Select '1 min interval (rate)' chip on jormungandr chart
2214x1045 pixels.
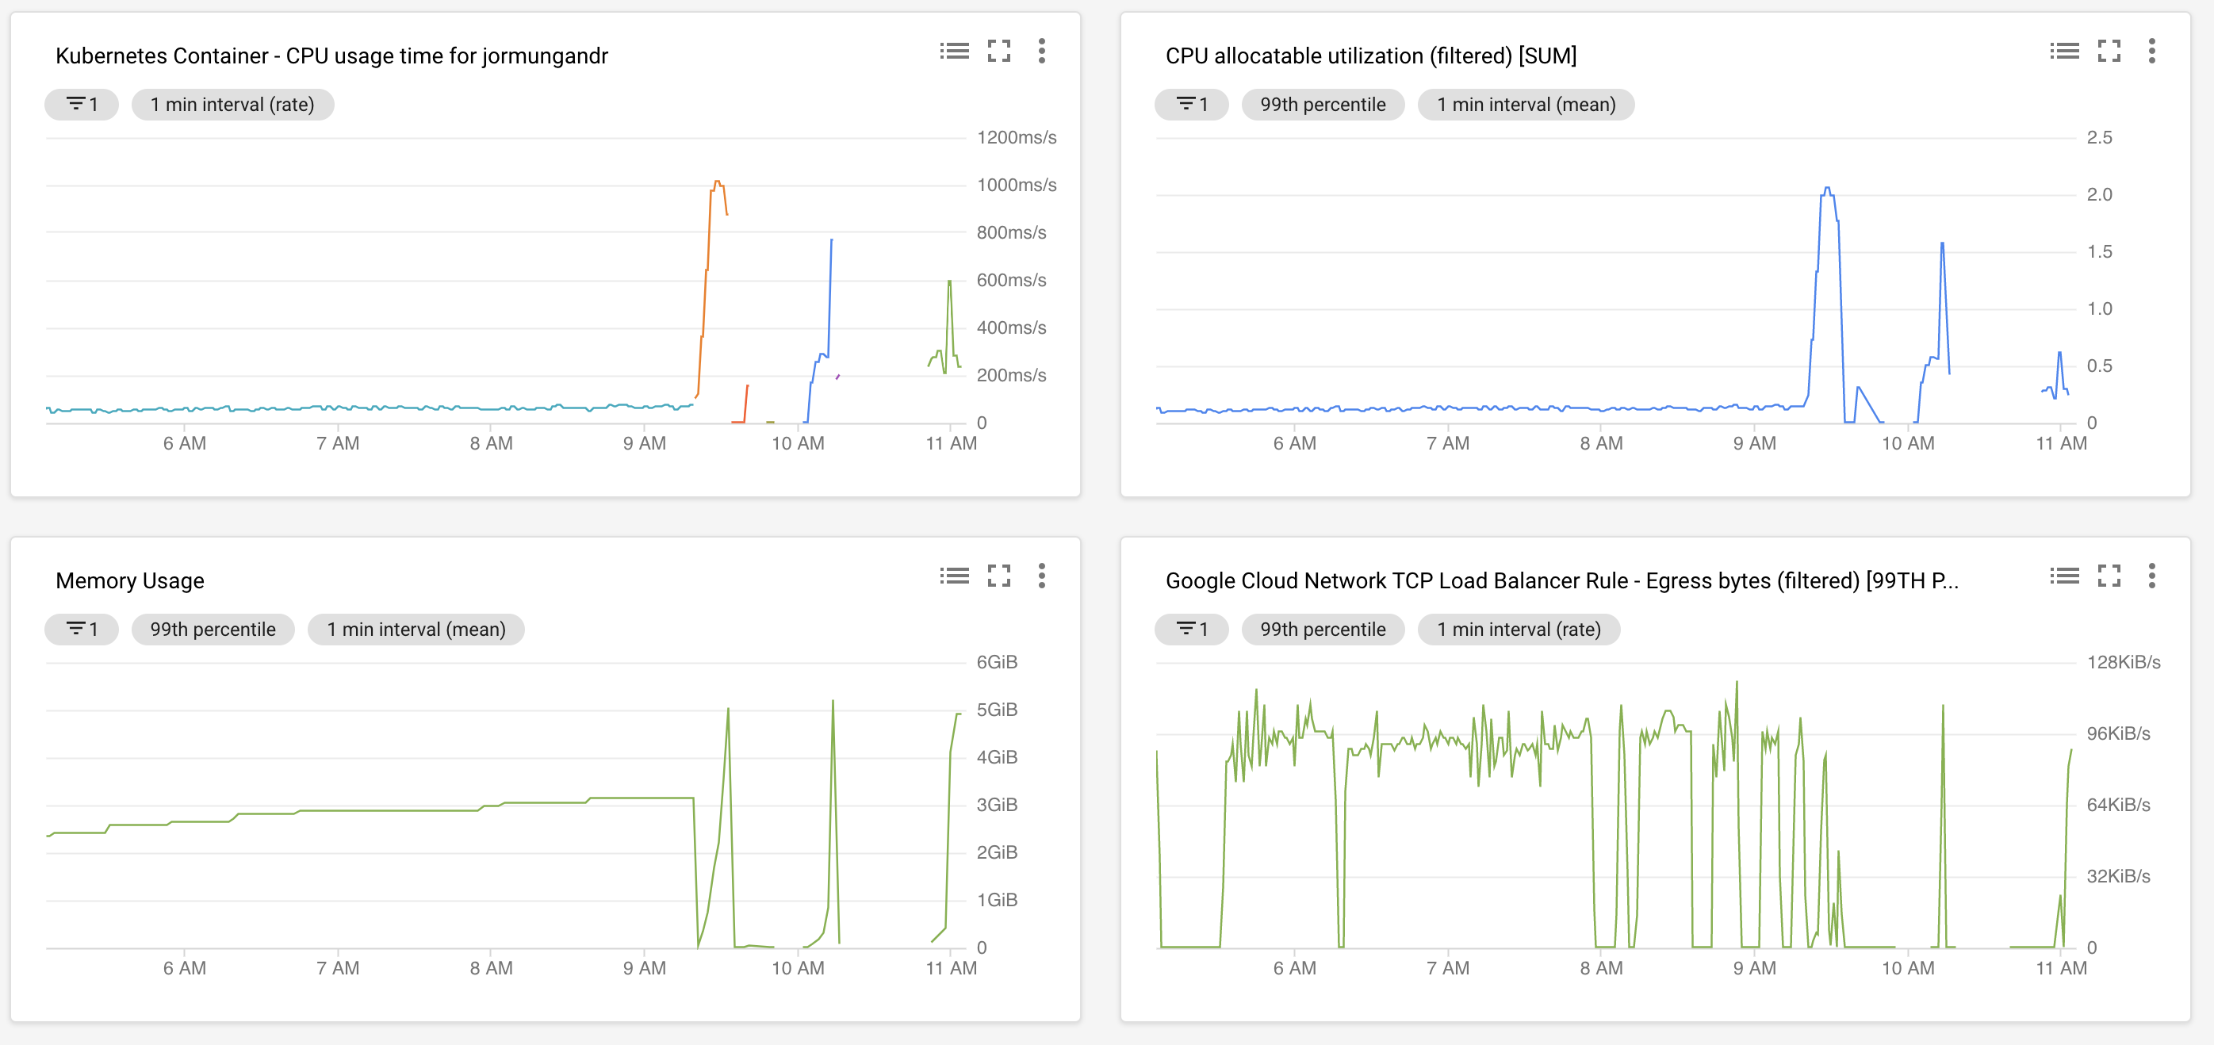[232, 105]
